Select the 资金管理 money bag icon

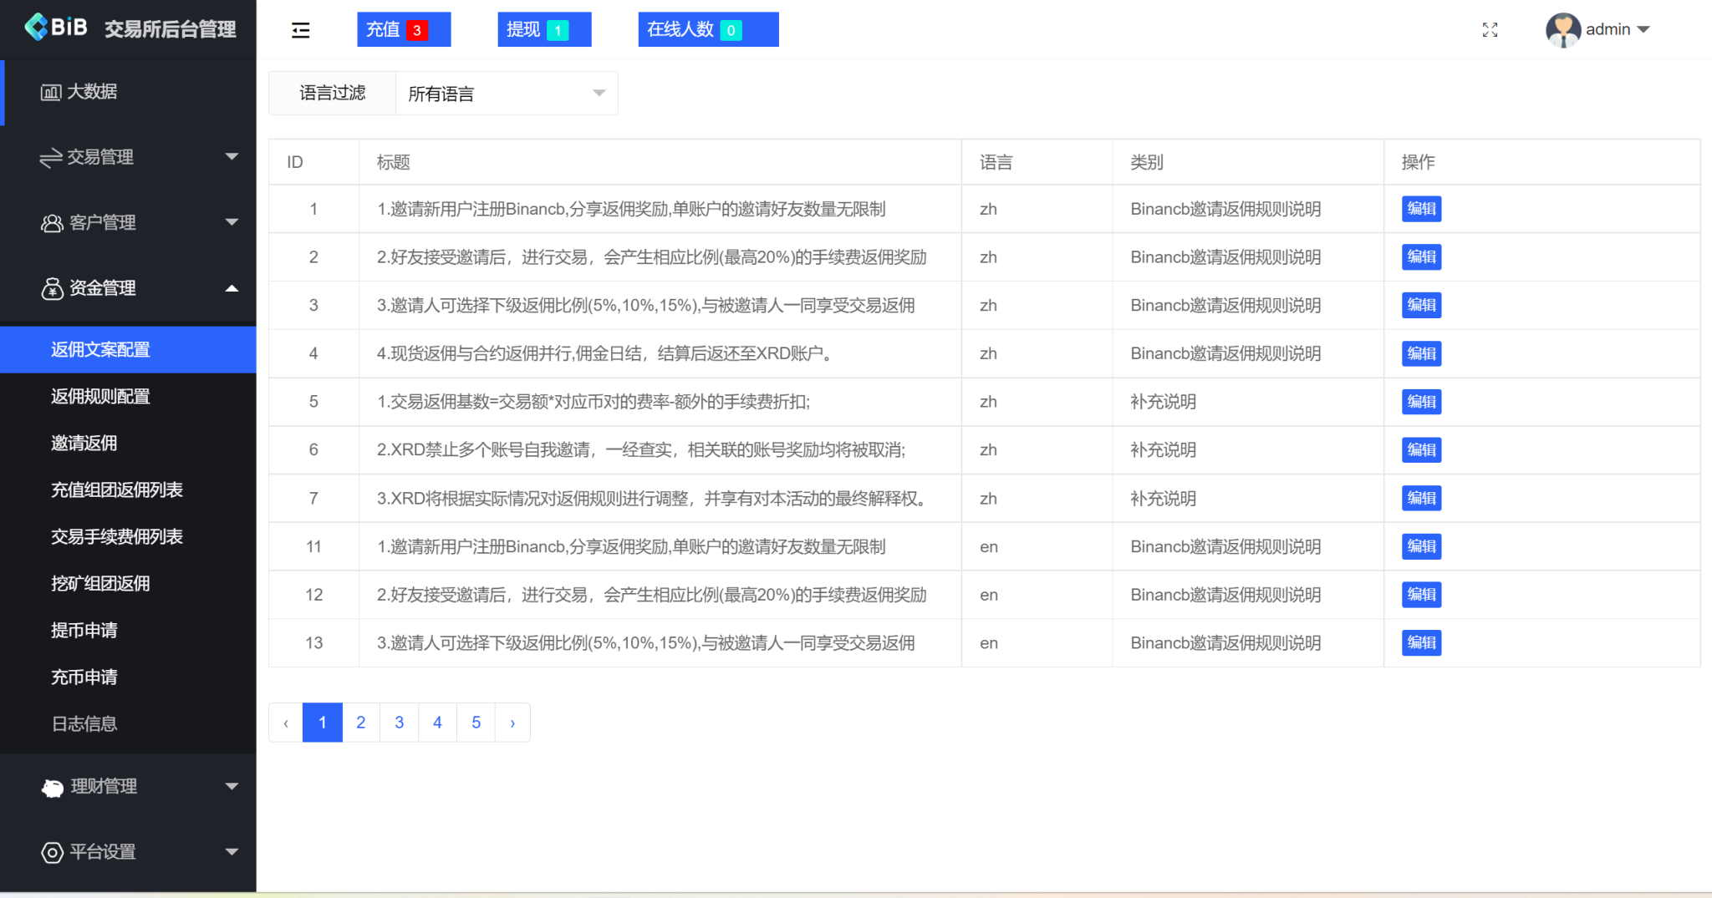(x=52, y=288)
